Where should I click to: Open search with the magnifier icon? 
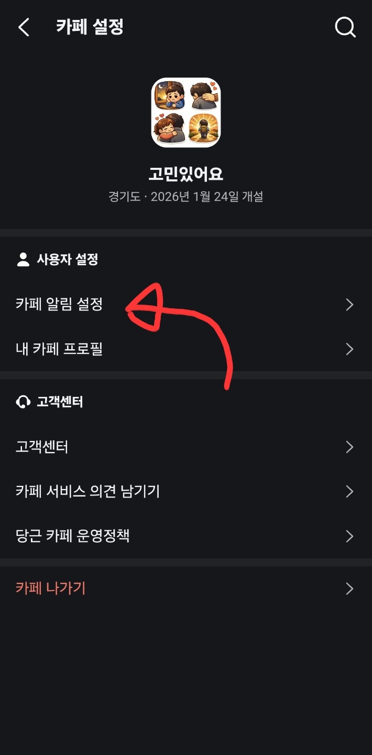(x=345, y=27)
